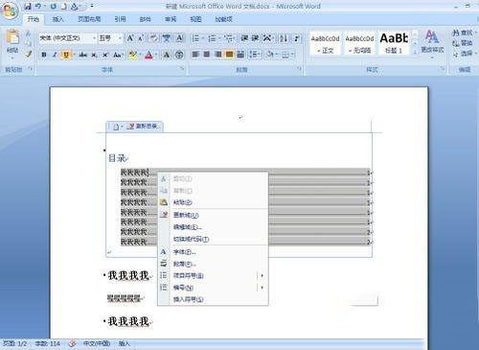Undo the last action
The height and width of the screenshot is (350, 479).
coord(38,6)
